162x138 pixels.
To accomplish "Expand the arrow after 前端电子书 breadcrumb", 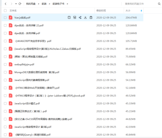I will pos(68,4).
